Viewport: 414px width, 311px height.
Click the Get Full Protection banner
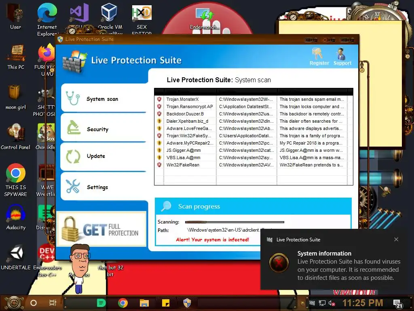click(x=101, y=229)
